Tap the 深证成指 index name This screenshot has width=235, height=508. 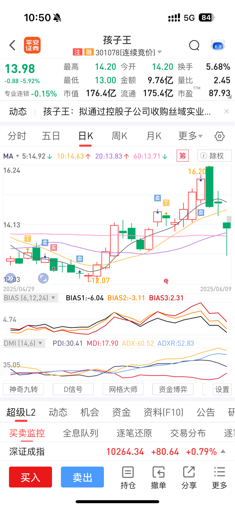(x=27, y=452)
